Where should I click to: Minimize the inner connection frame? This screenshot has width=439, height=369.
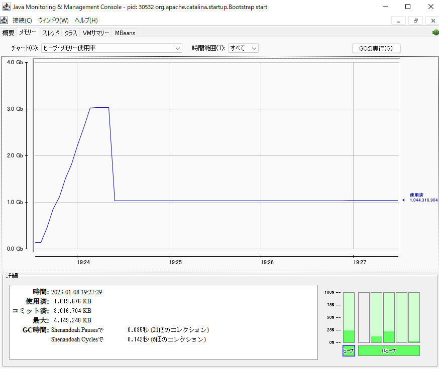pos(398,21)
